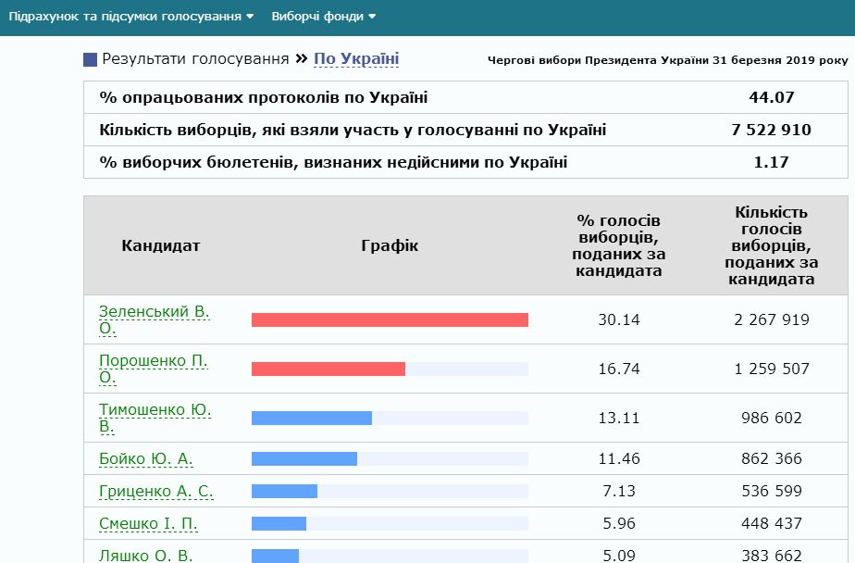Open candidate link Смешко І. П.

click(148, 524)
